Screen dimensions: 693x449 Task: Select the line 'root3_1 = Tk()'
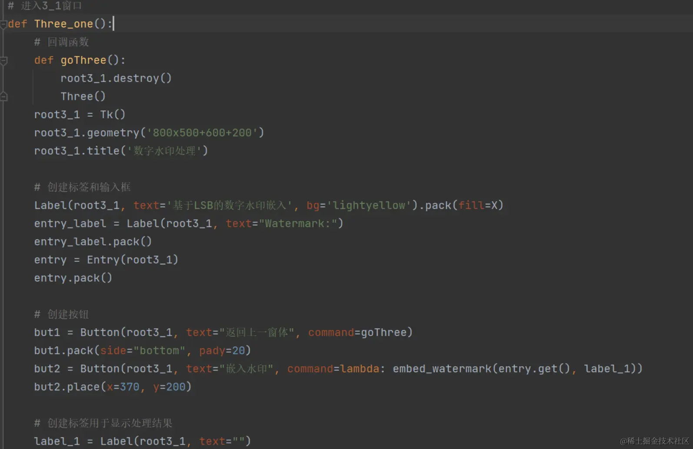point(80,115)
